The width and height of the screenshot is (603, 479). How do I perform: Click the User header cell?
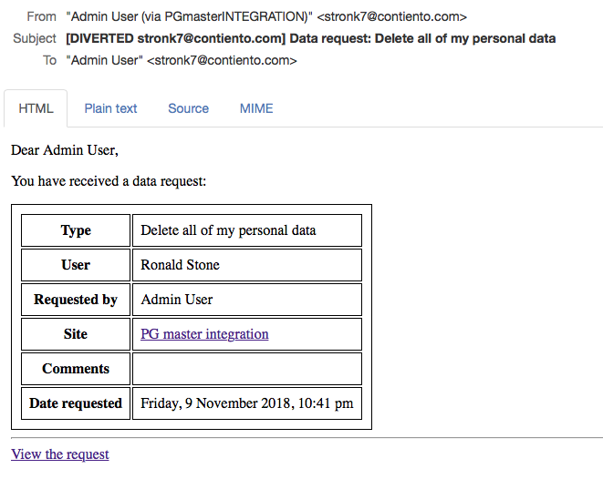tap(76, 265)
